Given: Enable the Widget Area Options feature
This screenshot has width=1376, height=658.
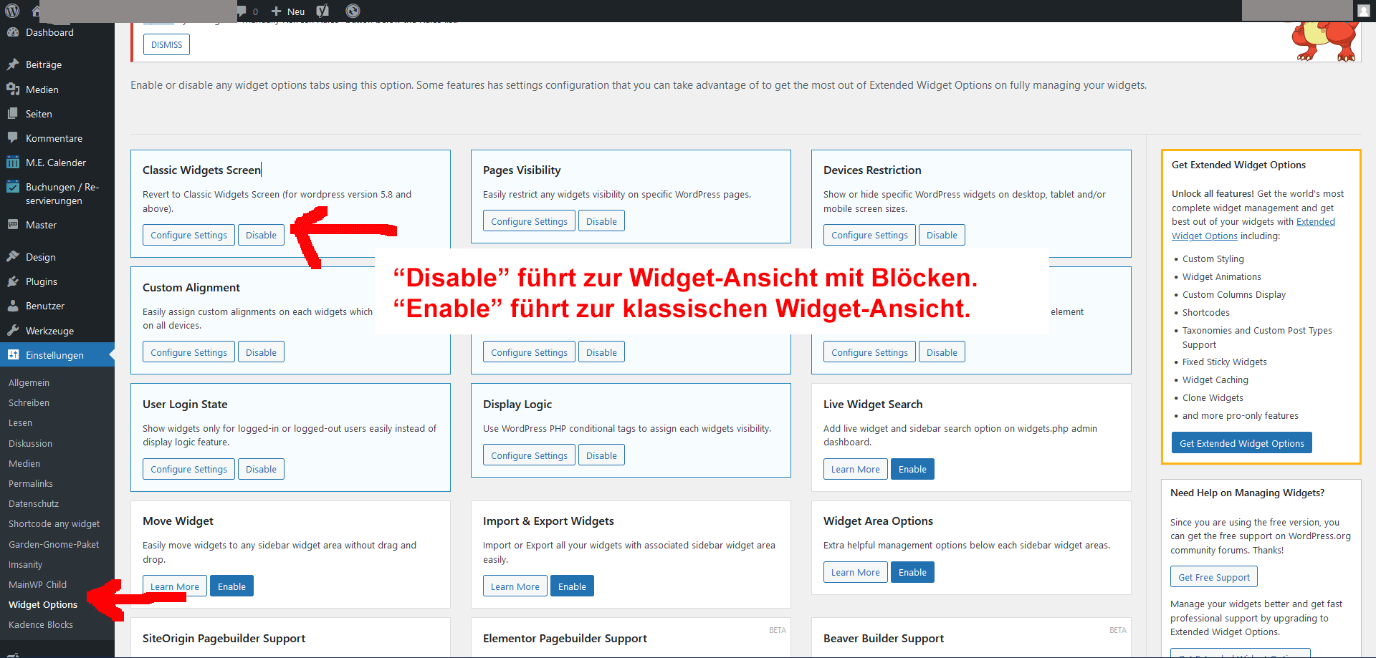Looking at the screenshot, I should coord(912,572).
